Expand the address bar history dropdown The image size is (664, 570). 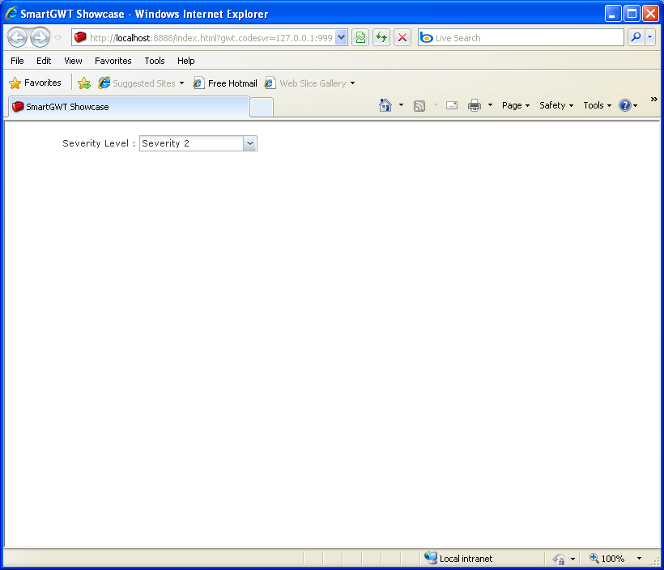(342, 38)
